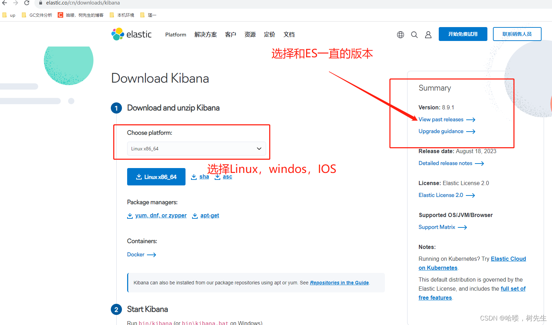Click arrow beside View past releases
Viewport: 552px width, 325px height.
[x=471, y=120]
